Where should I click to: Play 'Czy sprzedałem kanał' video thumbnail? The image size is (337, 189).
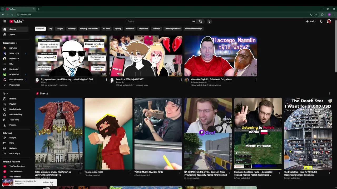tap(71, 56)
